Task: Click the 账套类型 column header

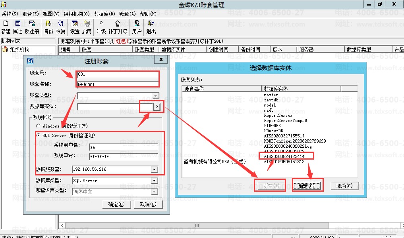Action: click(145, 49)
